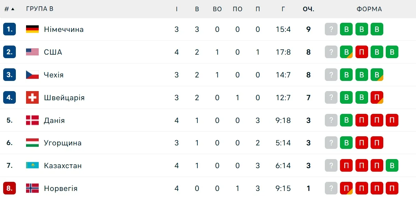Click the USA flag icon
The image size is (416, 199).
tap(32, 52)
